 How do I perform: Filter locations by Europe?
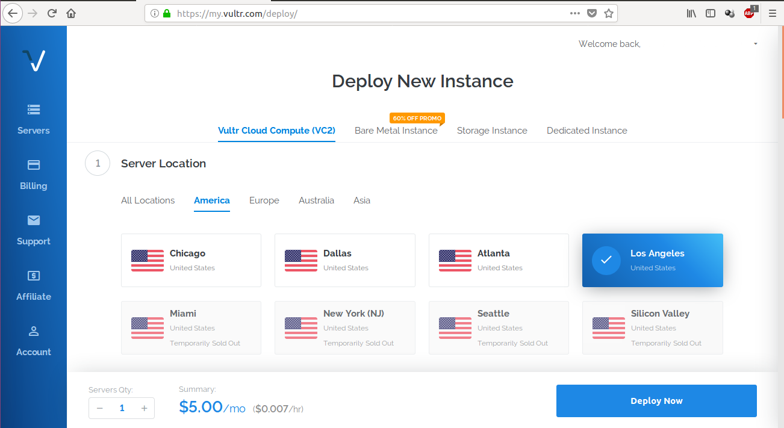click(264, 200)
